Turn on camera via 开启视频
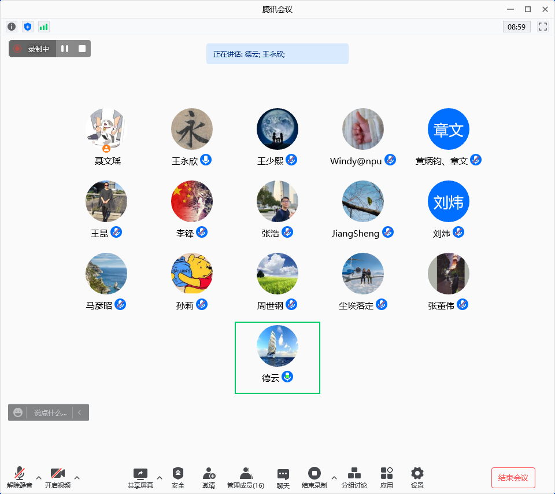The image size is (555, 494). pyautogui.click(x=58, y=478)
